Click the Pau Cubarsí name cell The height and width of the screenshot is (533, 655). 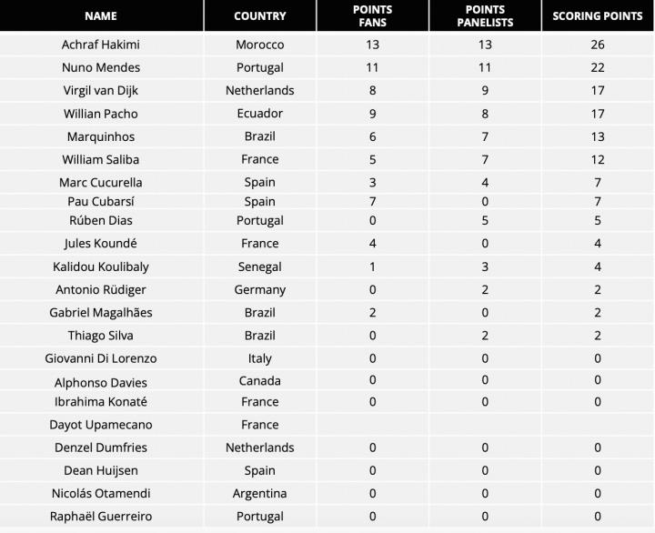pos(101,201)
